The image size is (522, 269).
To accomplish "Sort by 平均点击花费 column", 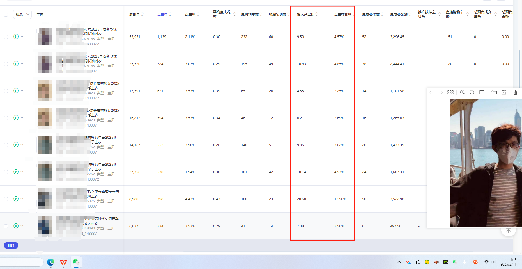I will pyautogui.click(x=235, y=14).
